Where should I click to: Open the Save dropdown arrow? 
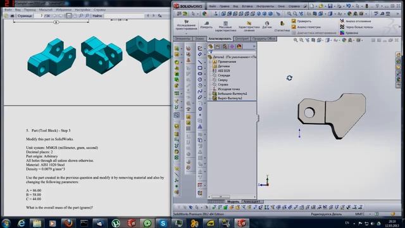tap(334, 6)
